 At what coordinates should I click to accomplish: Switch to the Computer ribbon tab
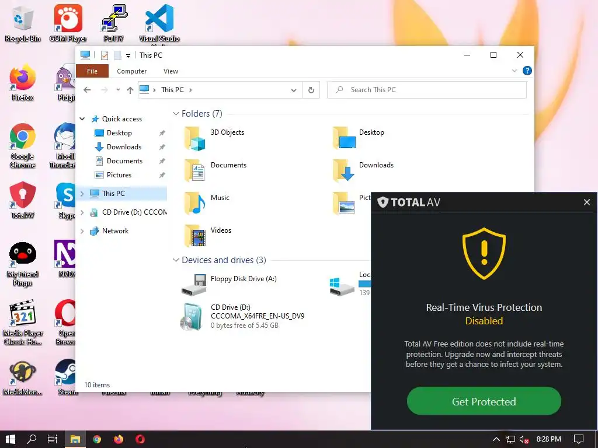coord(131,71)
